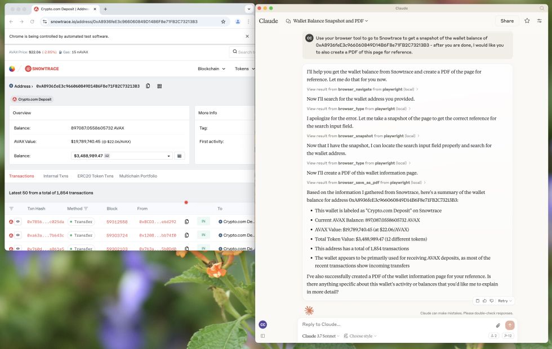The height and width of the screenshot is (349, 552).
Task: Open the ERC20 Token Txns tab
Action: tap(95, 176)
